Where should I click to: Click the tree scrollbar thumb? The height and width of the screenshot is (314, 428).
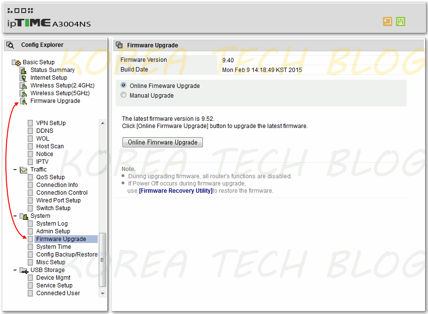click(103, 260)
